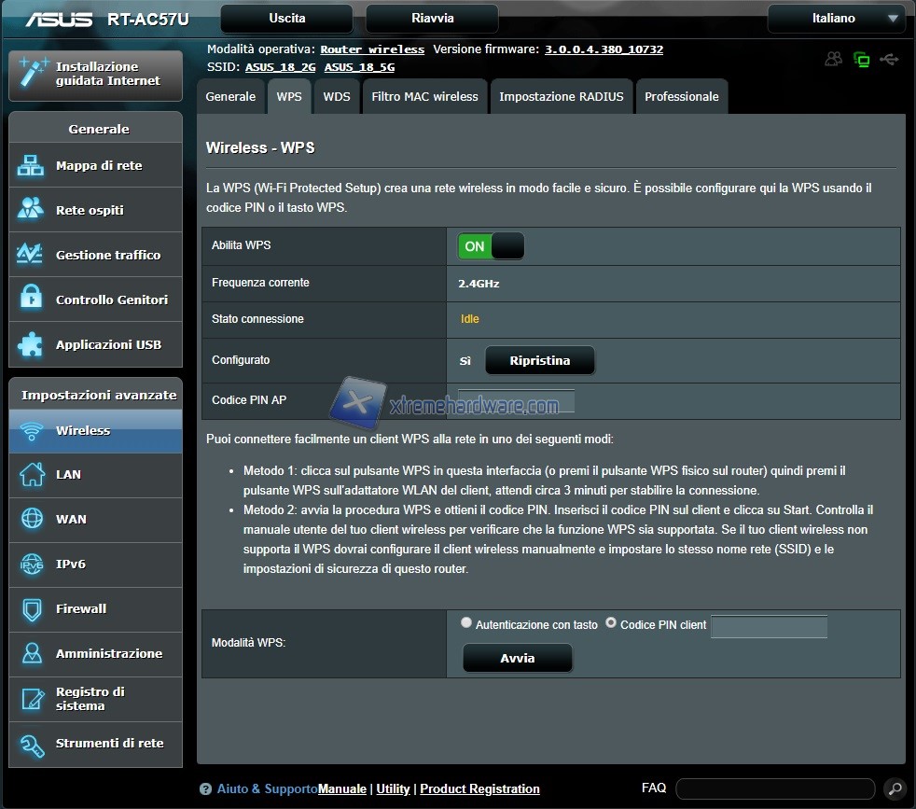Select Codice PIN client radio option
The height and width of the screenshot is (809, 916).
tap(612, 623)
